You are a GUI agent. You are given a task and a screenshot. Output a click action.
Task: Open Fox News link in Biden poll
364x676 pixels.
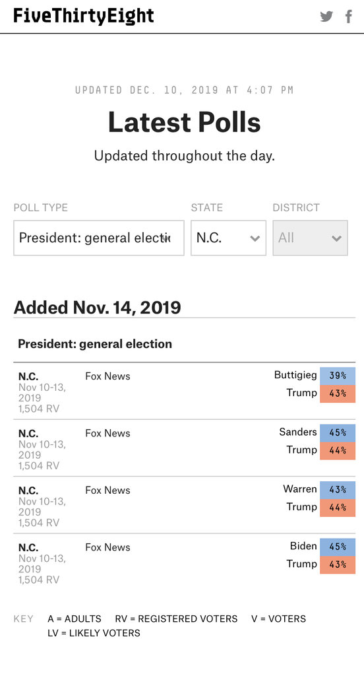107,547
